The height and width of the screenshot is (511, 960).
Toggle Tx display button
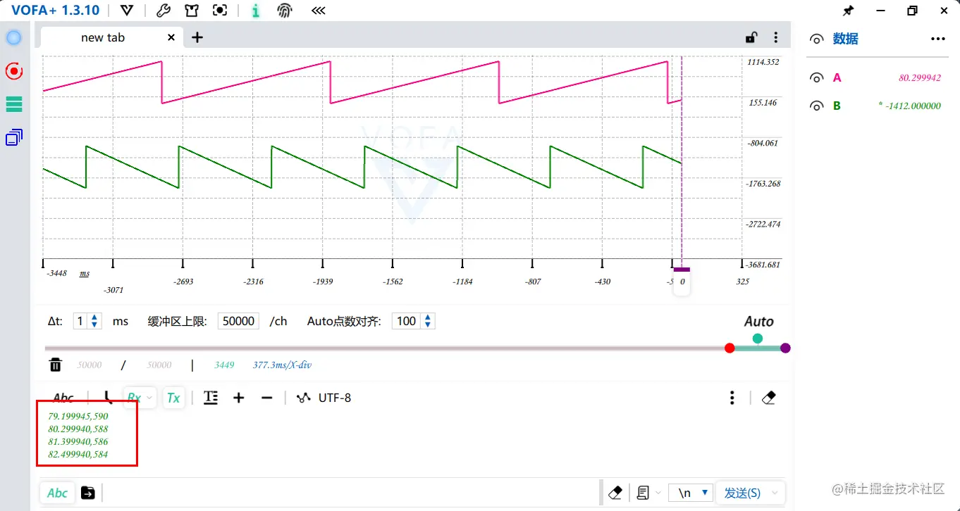point(173,398)
